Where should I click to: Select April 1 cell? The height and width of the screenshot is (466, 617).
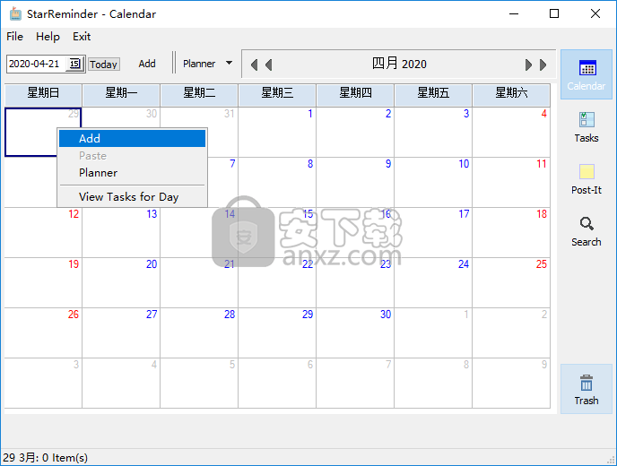[x=277, y=133]
